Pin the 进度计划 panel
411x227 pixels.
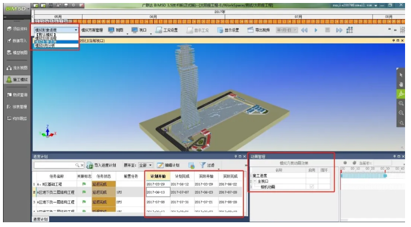point(235,156)
